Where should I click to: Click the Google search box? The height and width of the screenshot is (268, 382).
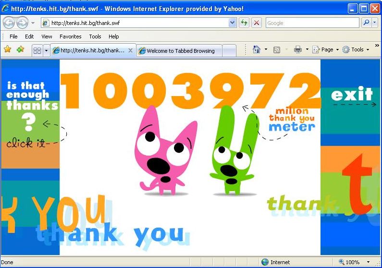(312, 23)
